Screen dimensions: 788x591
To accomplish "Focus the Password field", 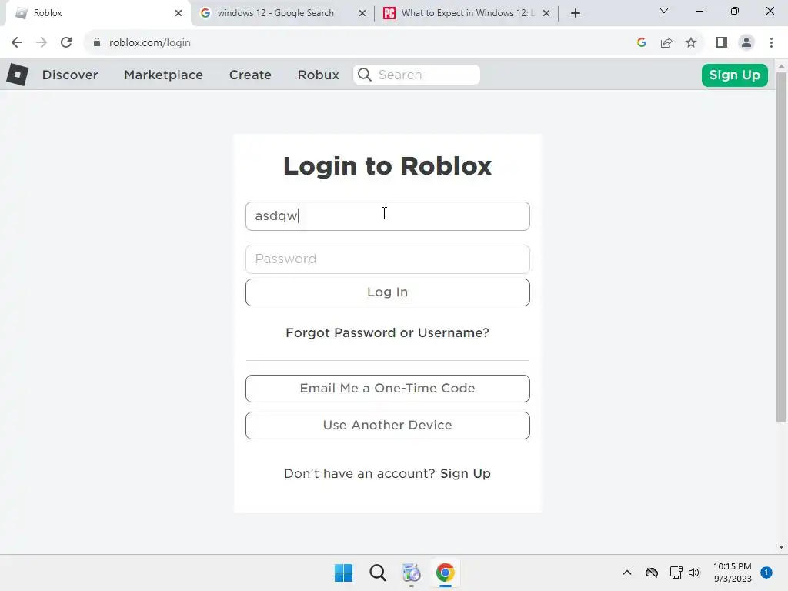I will pos(388,259).
